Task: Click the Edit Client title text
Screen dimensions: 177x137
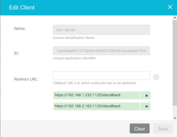Action: tap(22, 7)
